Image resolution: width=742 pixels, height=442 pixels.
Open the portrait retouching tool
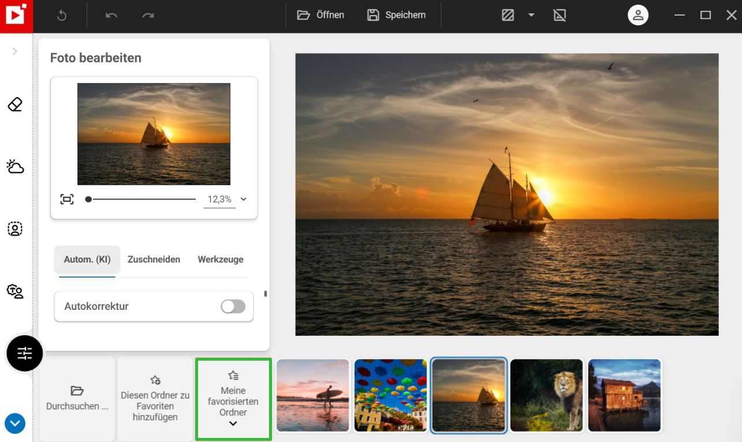(x=15, y=229)
